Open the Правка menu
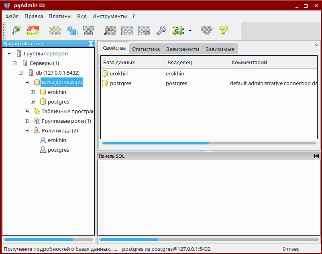The width and height of the screenshot is (322, 254). pos(34,16)
